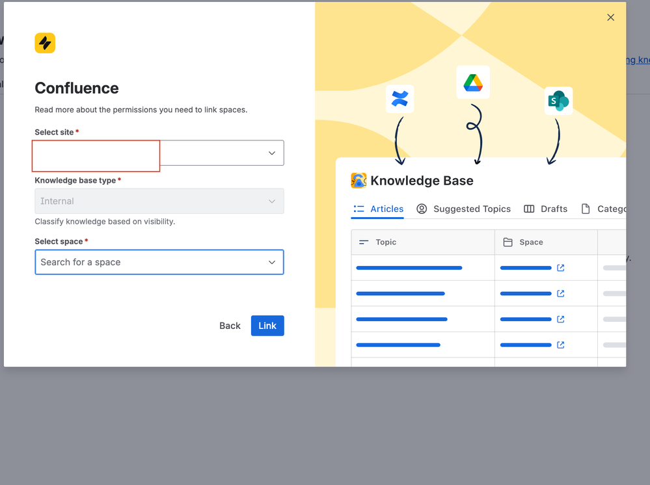Click the Search for a space field
The width and height of the screenshot is (650, 485).
[x=159, y=262]
